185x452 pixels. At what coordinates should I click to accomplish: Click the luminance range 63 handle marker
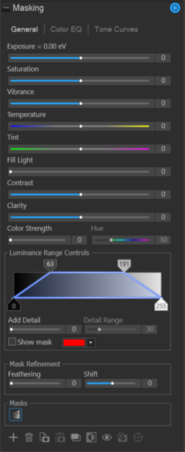[50, 265]
